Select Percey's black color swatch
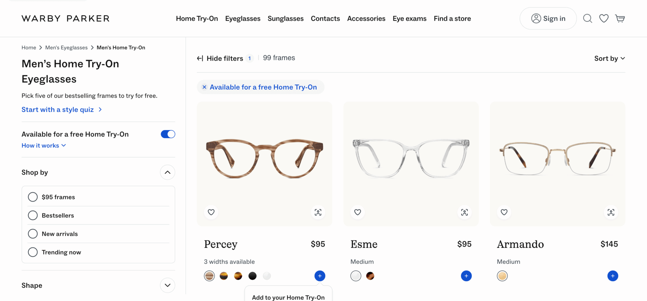Image resolution: width=647 pixels, height=301 pixels. tap(252, 276)
